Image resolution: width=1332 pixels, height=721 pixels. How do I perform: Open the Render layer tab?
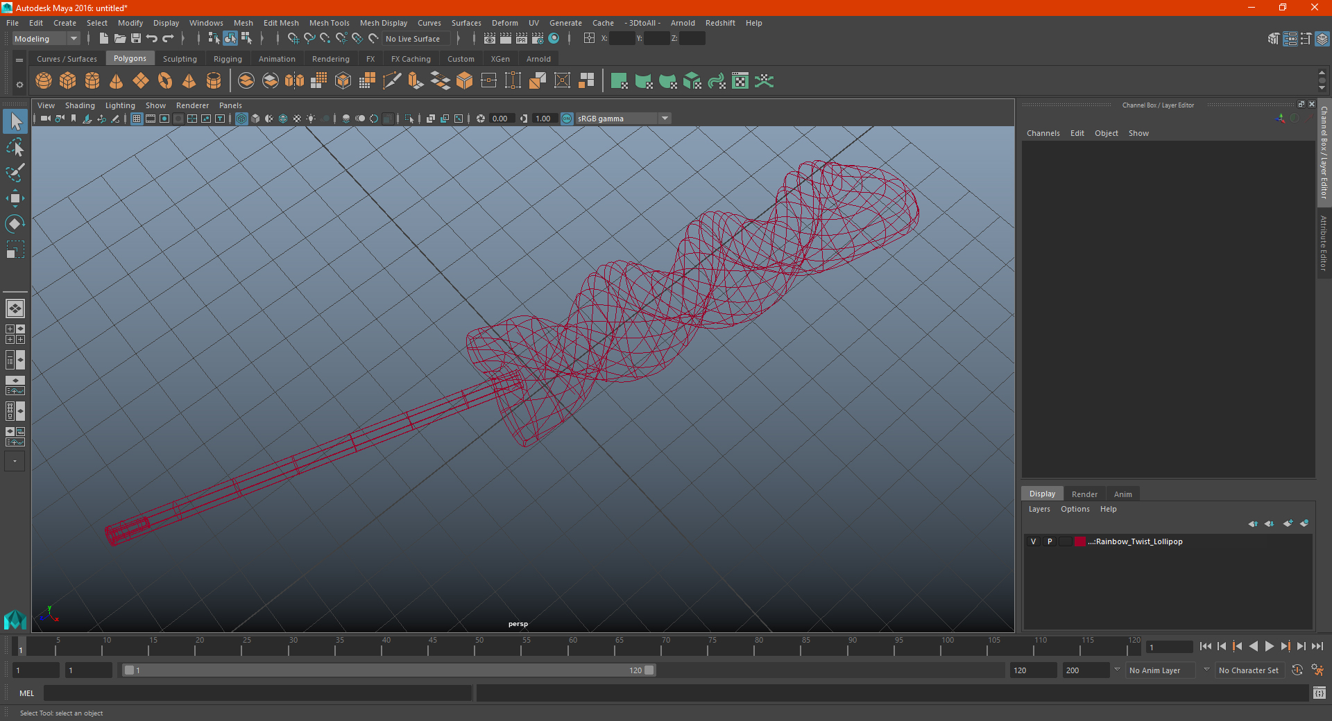pos(1084,494)
